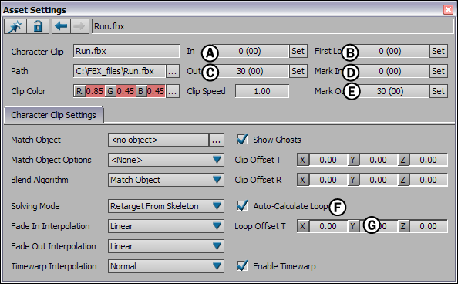This screenshot has width=458, height=284.
Task: Close the Asset Settings window
Action: point(448,10)
